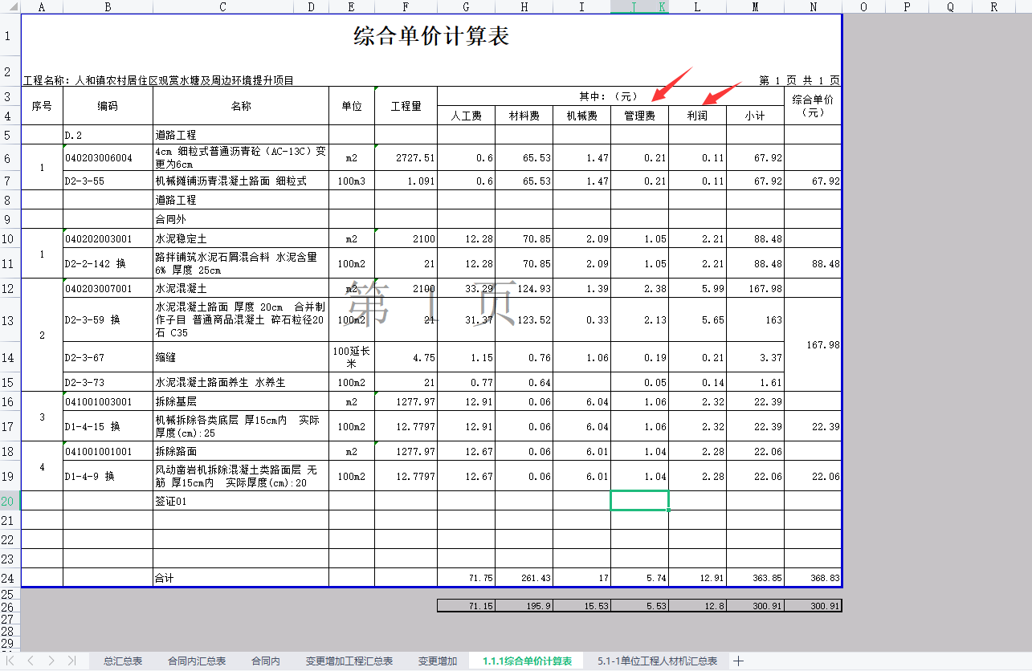This screenshot has width=1032, height=671.
Task: Select column C header
Action: coord(222,6)
